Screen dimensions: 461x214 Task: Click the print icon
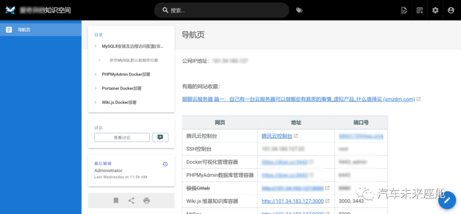coord(147,200)
